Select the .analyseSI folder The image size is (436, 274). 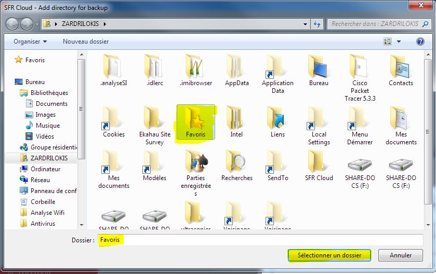(113, 70)
